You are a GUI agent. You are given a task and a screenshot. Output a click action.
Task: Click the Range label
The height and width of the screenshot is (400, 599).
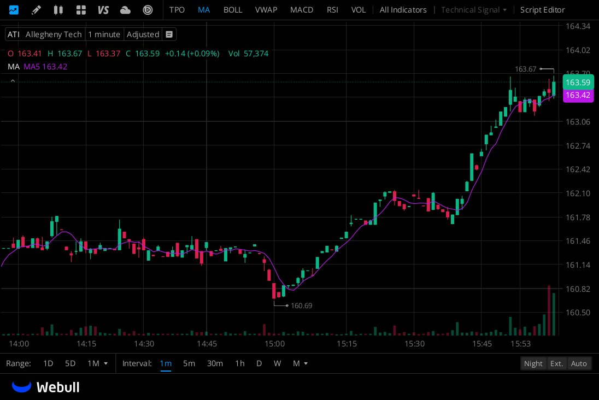coord(19,363)
